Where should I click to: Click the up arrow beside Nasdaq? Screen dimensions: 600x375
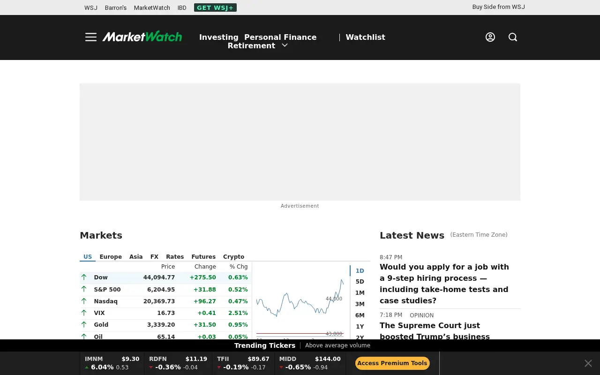pos(84,301)
